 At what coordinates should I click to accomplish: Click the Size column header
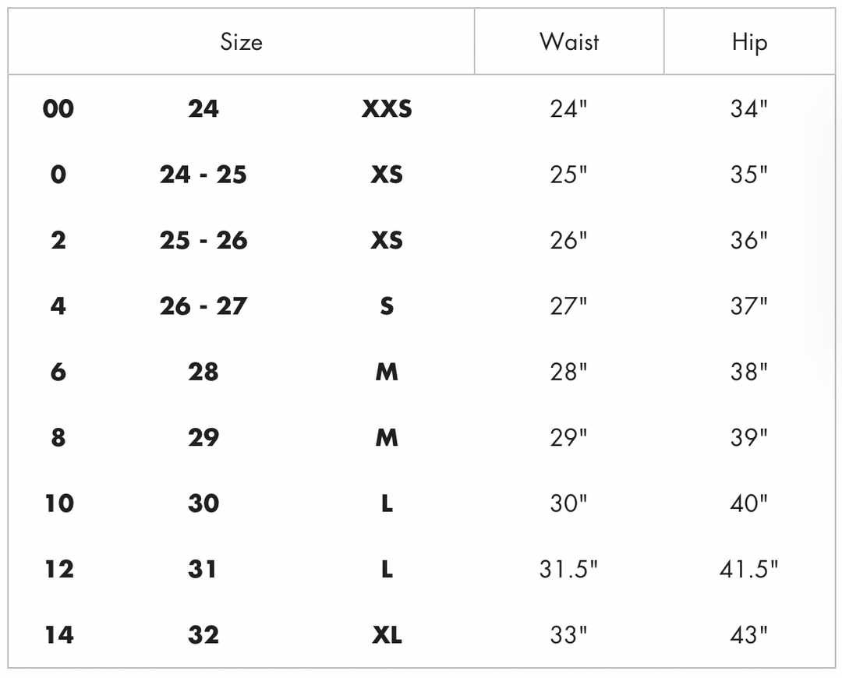click(x=241, y=42)
